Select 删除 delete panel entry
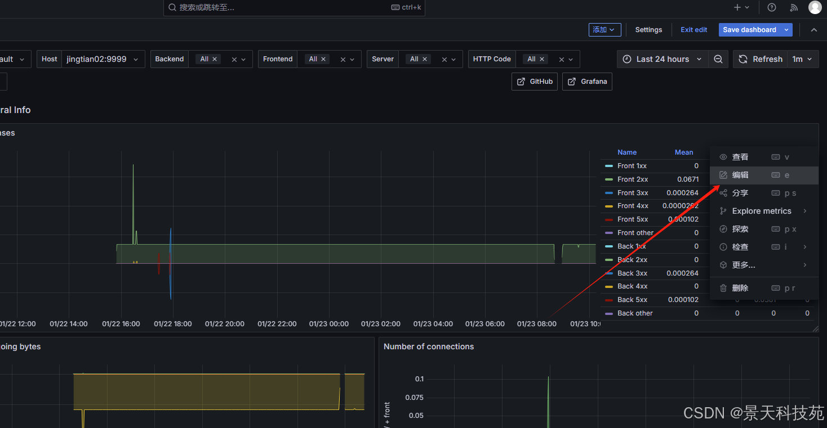Viewport: 827px width, 428px height. (x=764, y=289)
